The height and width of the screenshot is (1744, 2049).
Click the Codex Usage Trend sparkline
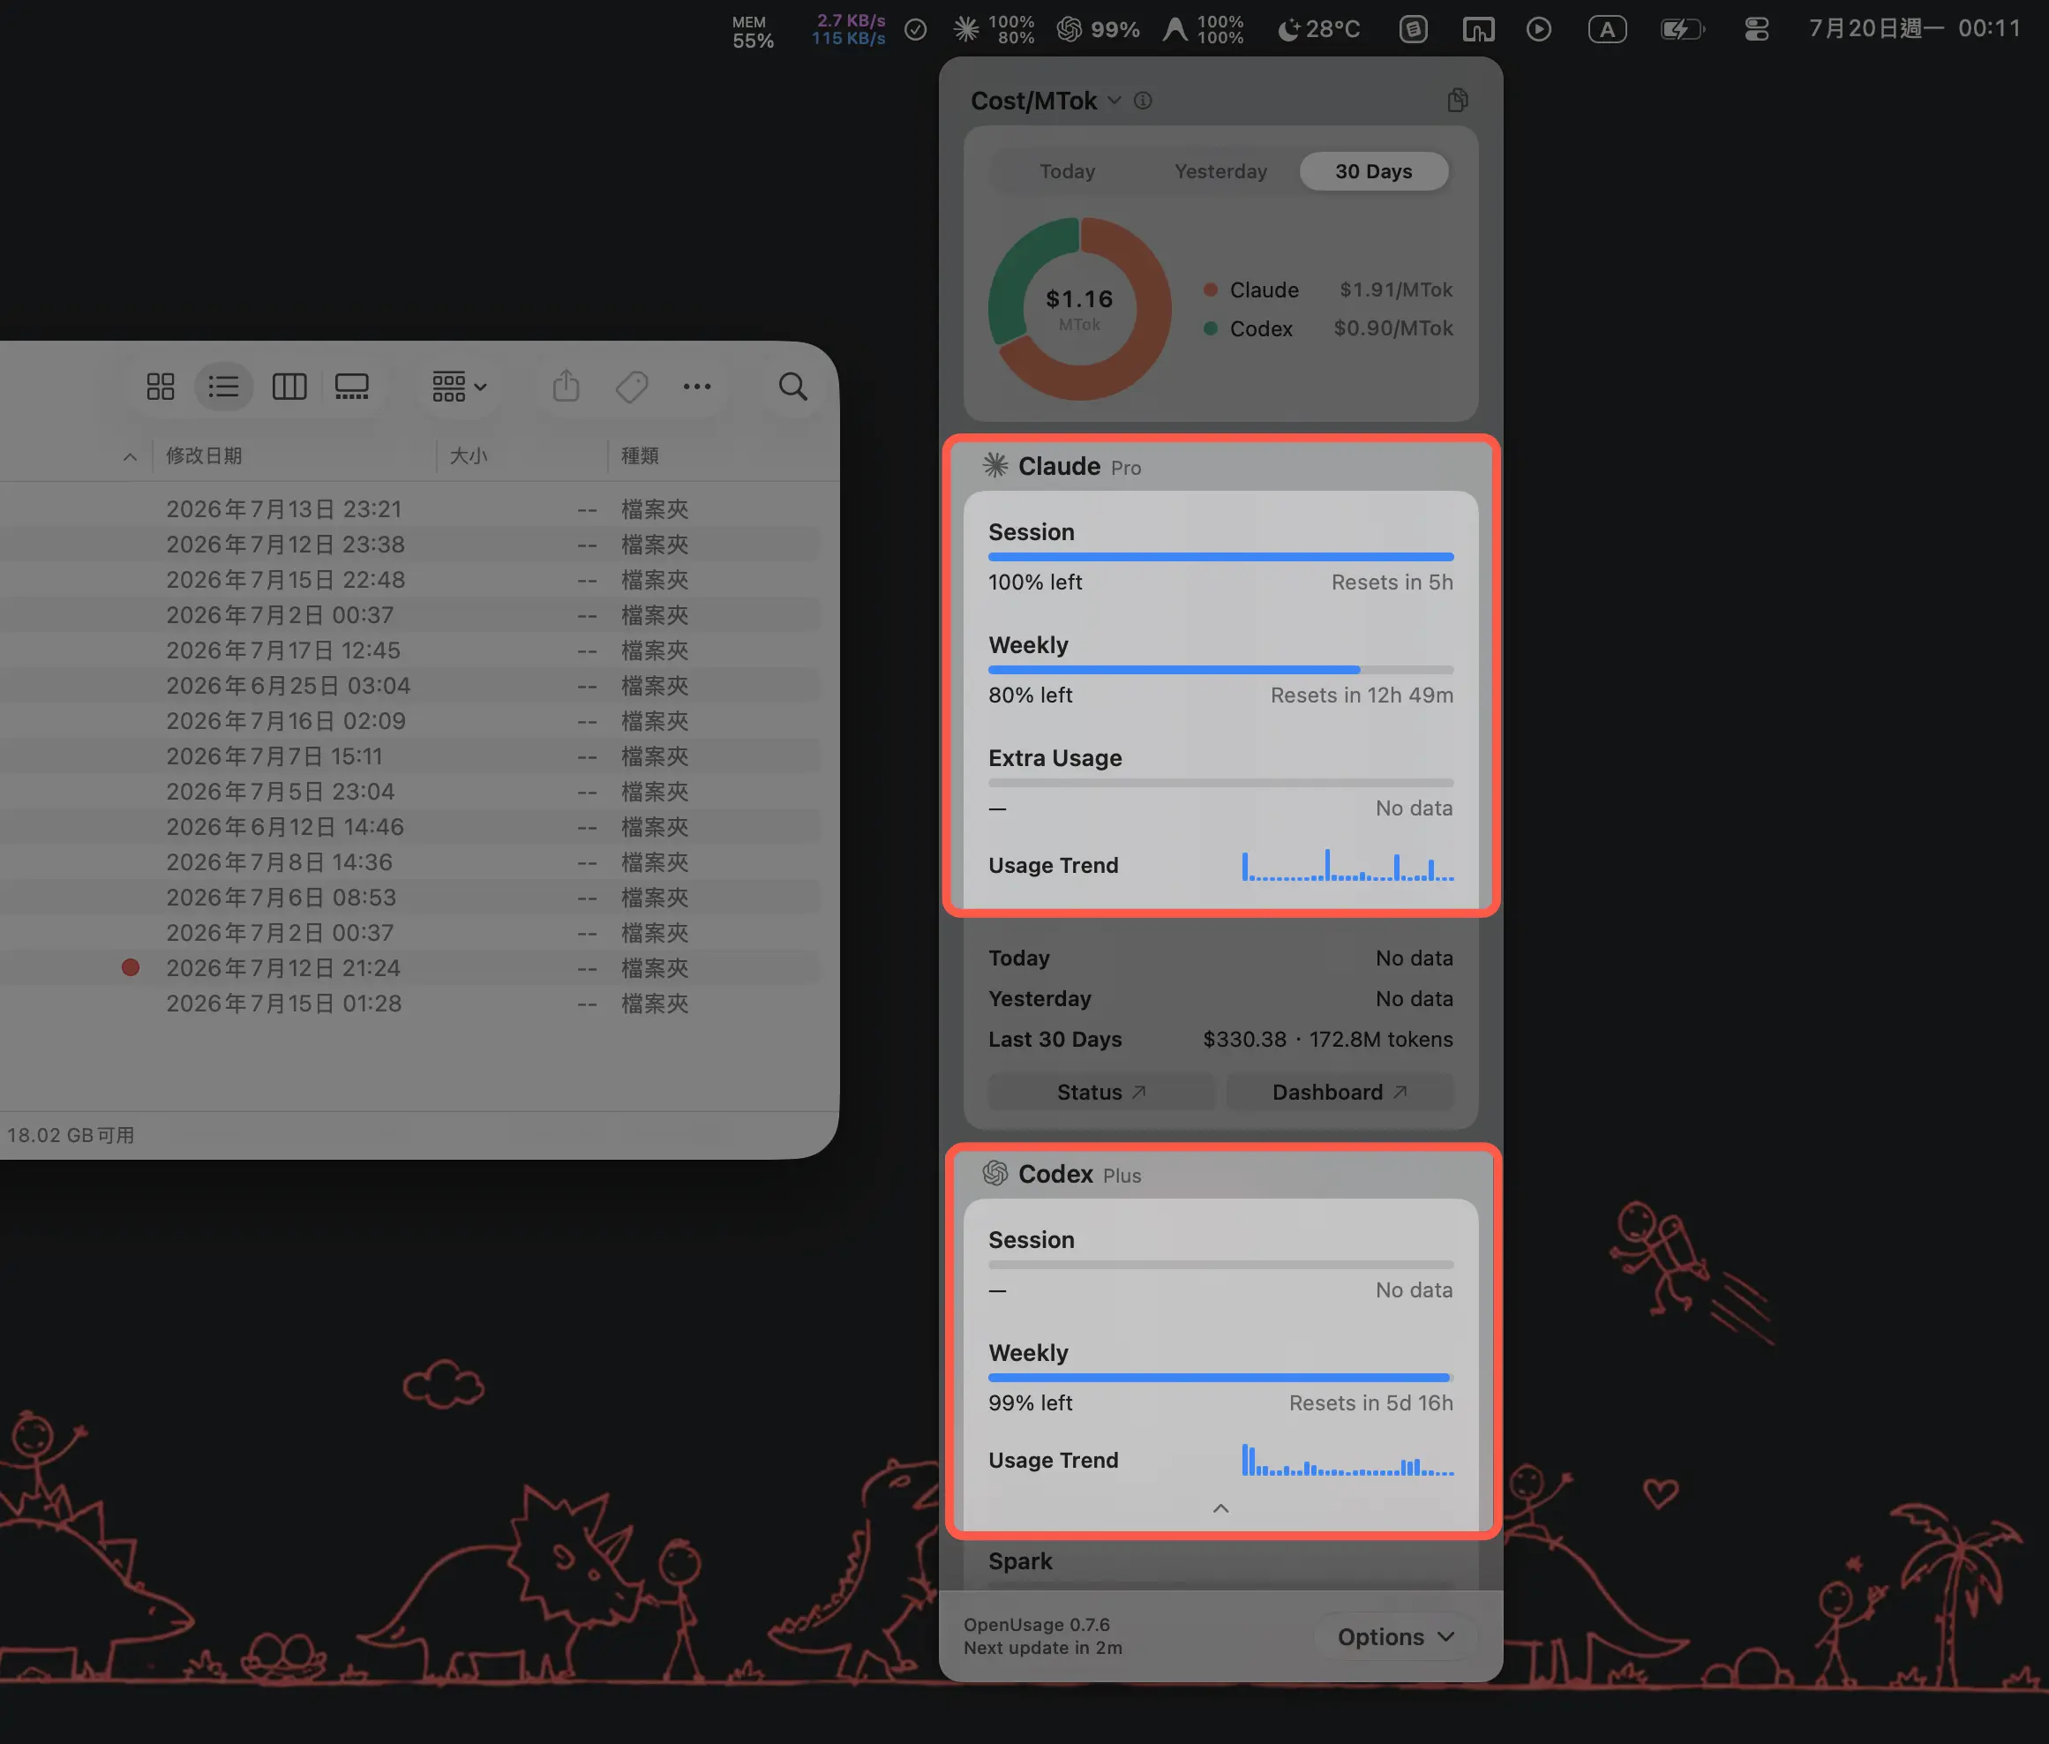[1347, 1461]
